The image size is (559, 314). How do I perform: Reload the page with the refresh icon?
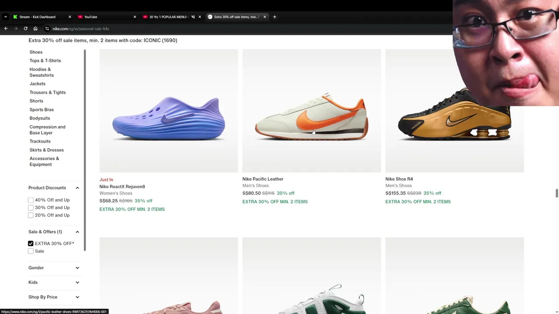click(x=25, y=28)
